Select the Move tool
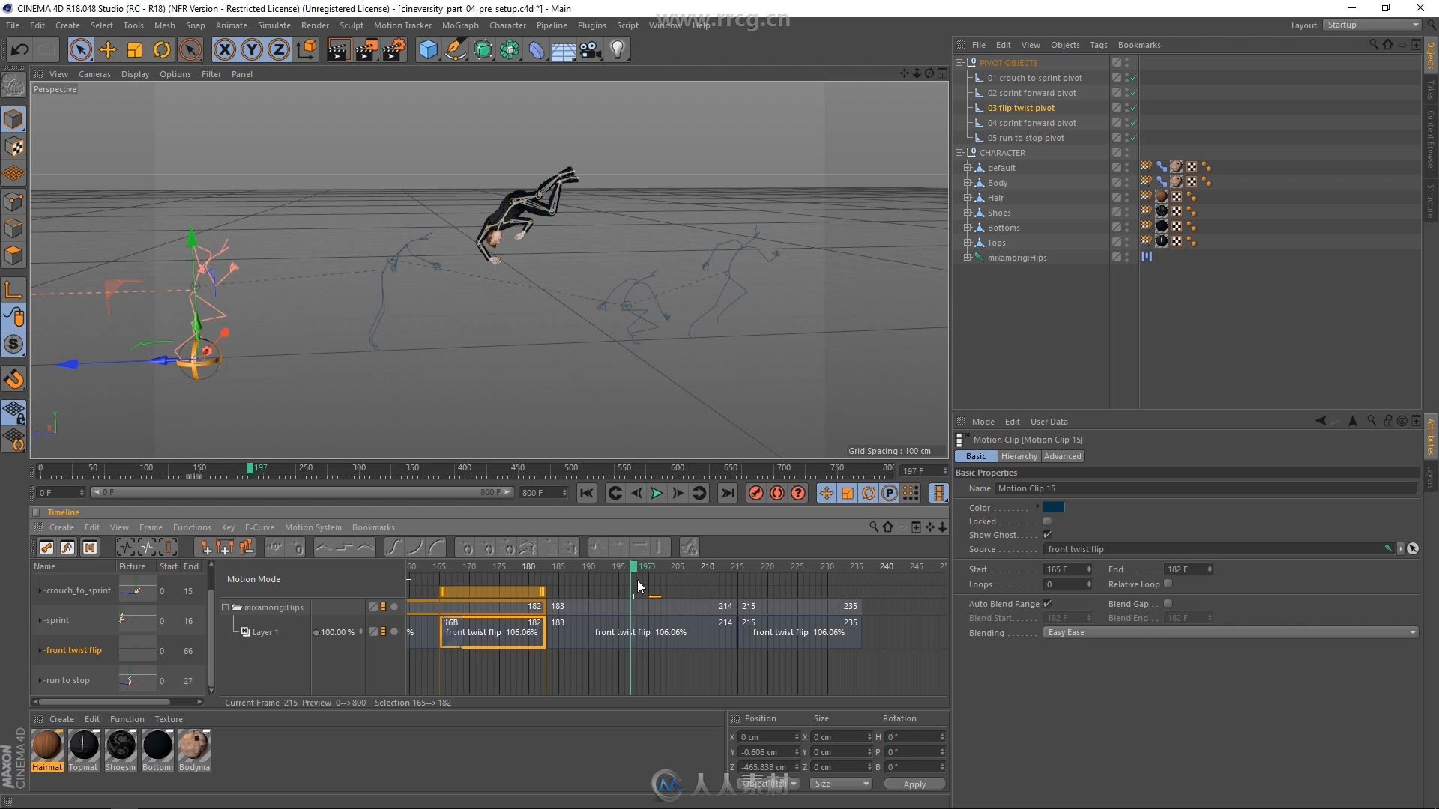 [x=108, y=50]
